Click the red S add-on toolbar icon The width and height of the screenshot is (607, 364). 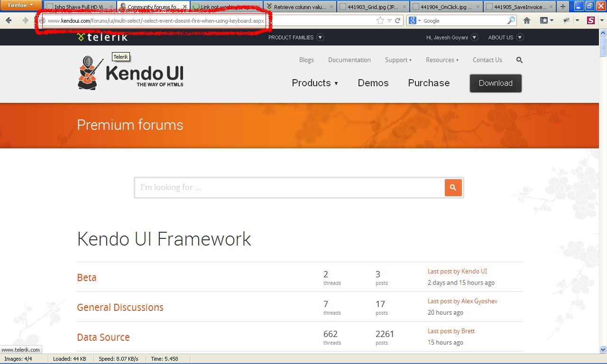point(591,20)
